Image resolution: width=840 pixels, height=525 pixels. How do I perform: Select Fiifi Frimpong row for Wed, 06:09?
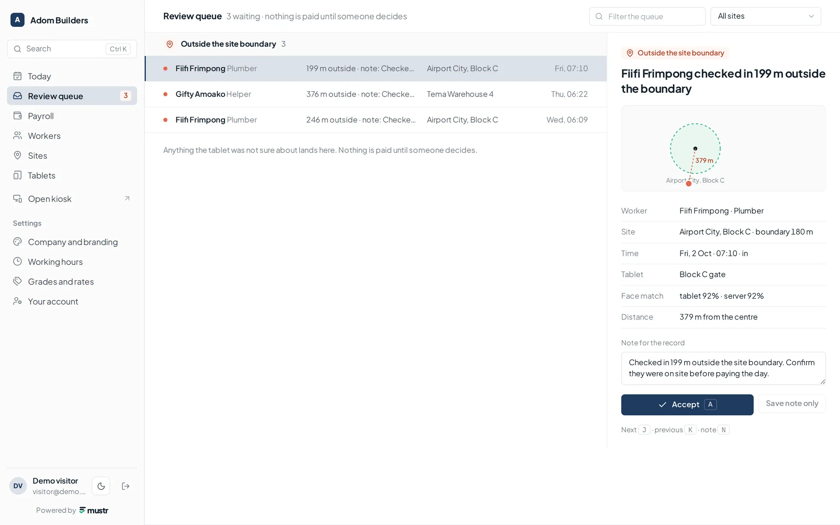click(x=376, y=120)
